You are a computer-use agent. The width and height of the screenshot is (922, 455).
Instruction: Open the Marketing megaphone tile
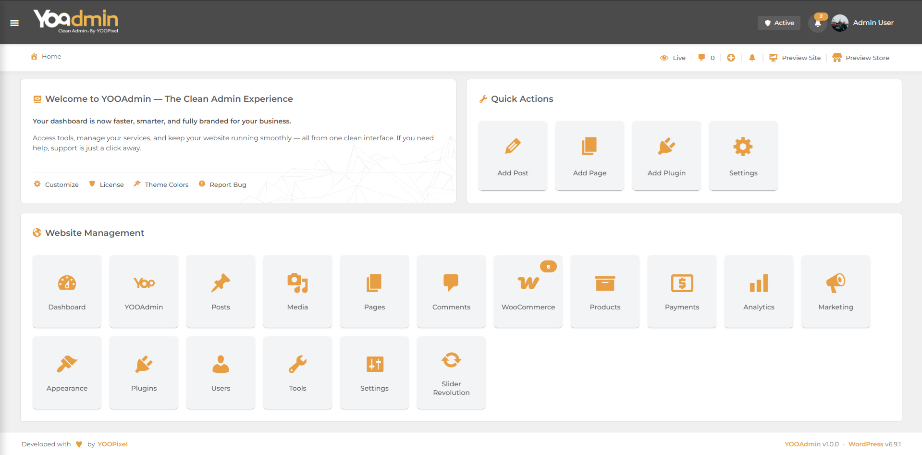pyautogui.click(x=836, y=292)
